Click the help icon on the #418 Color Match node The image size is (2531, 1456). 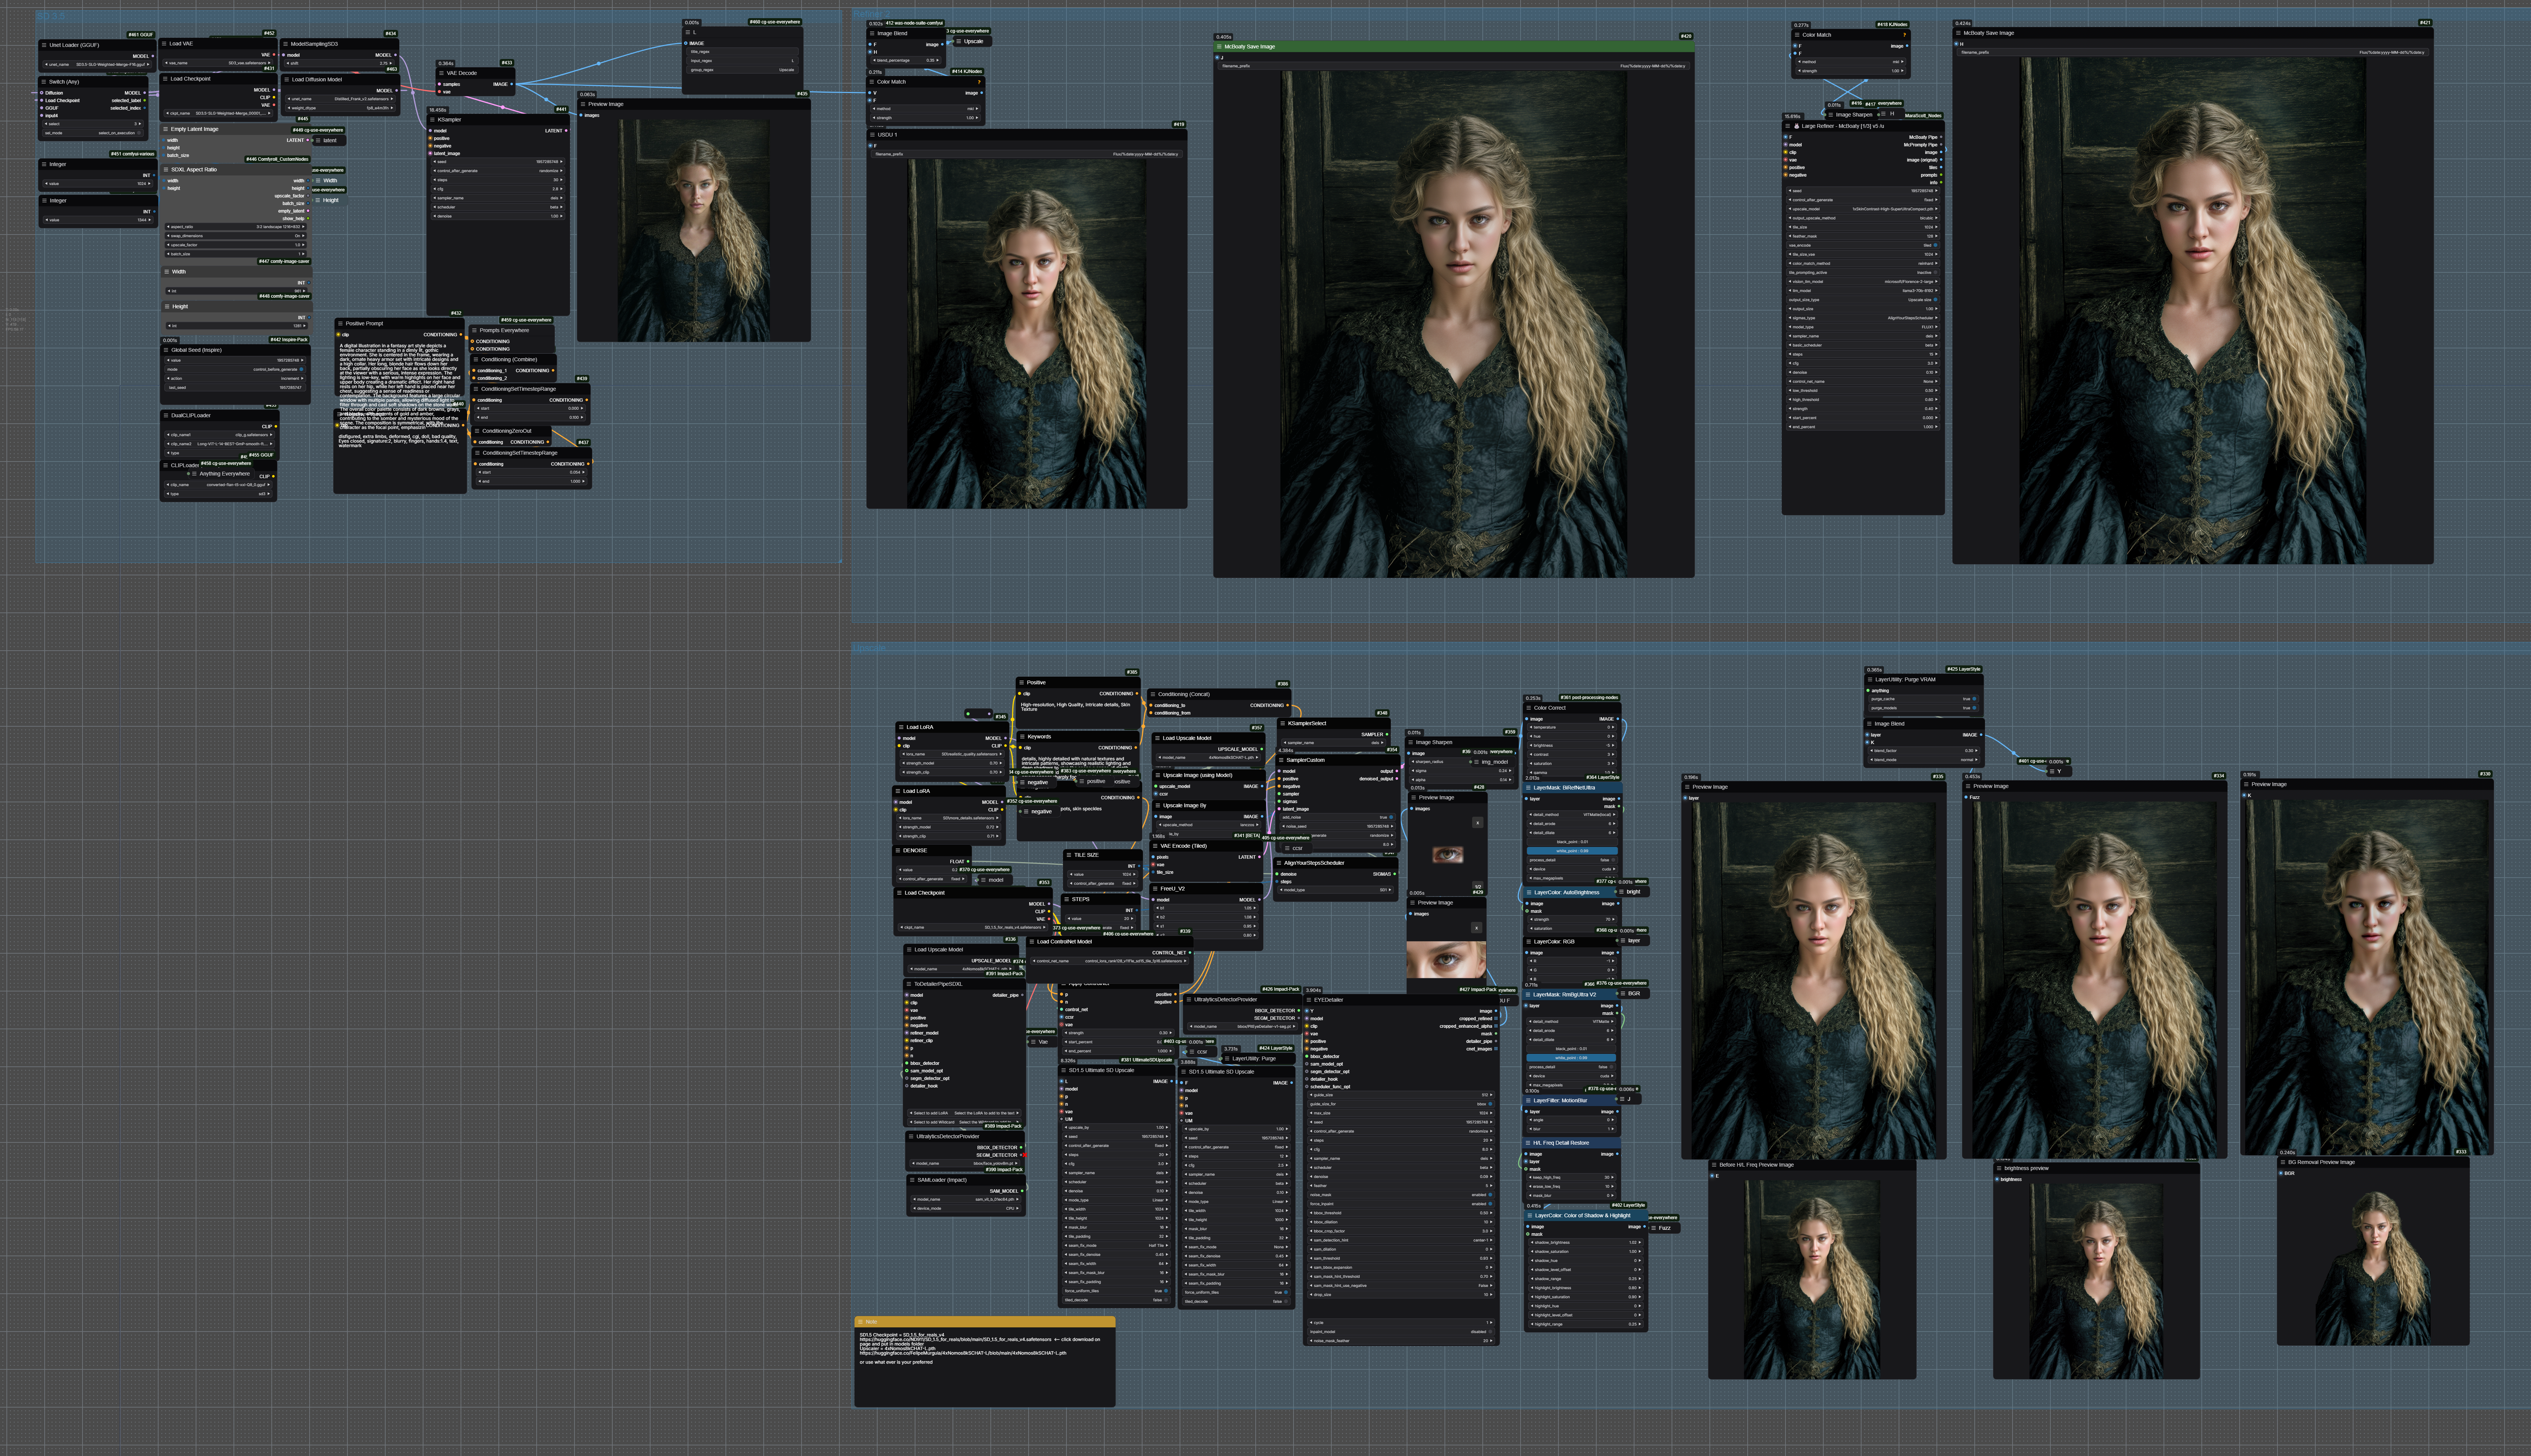tap(1905, 35)
